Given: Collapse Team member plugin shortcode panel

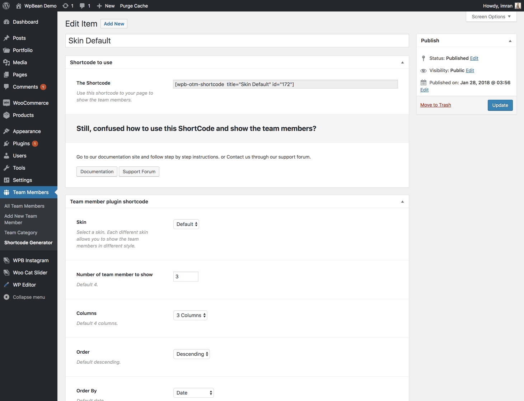Looking at the screenshot, I should [x=402, y=202].
